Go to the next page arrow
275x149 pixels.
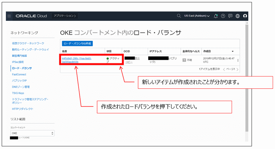point(238,70)
